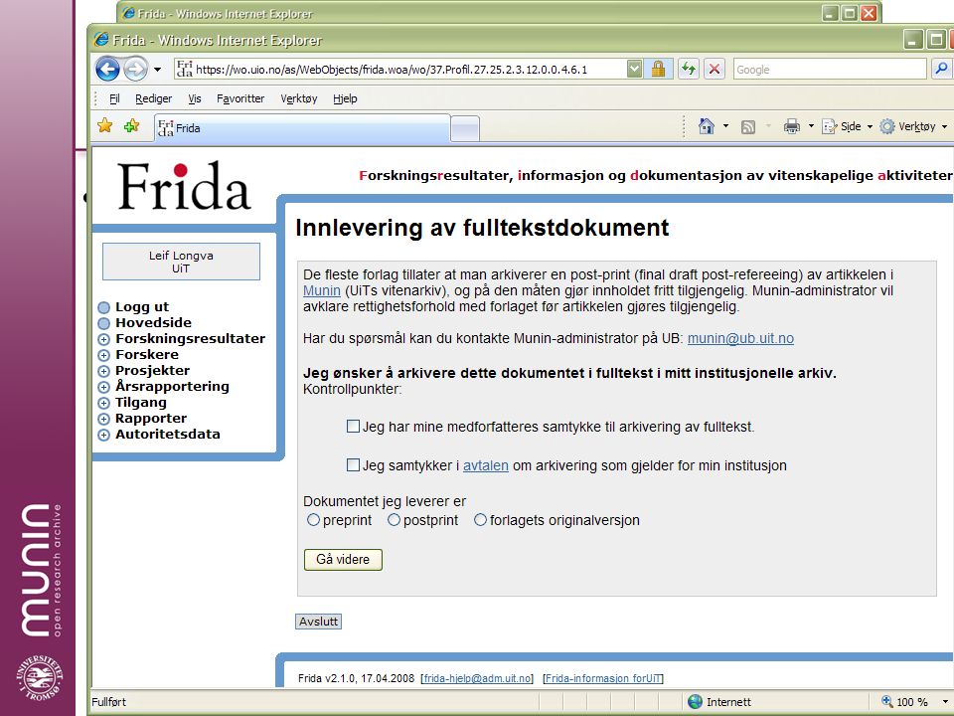Viewport: 954px width, 716px height.
Task: Open the address bar URL history dropdown
Action: pyautogui.click(x=634, y=70)
